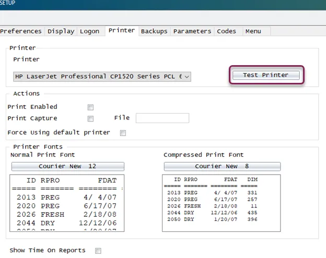
Task: Switch to the Preferences tab
Action: (21, 31)
